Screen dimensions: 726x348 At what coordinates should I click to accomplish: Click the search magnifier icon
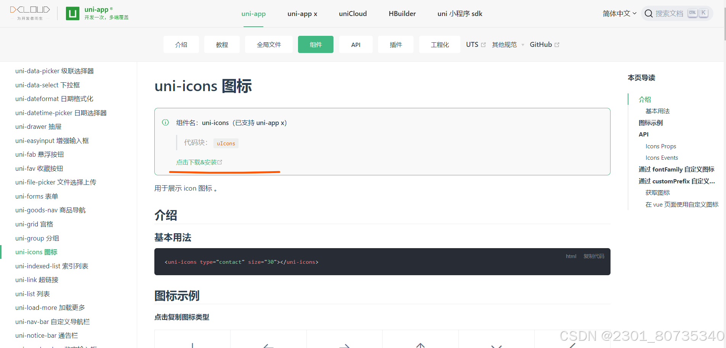(x=649, y=14)
